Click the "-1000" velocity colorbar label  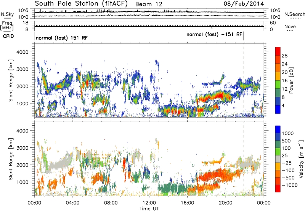pyautogui.click(x=289, y=185)
